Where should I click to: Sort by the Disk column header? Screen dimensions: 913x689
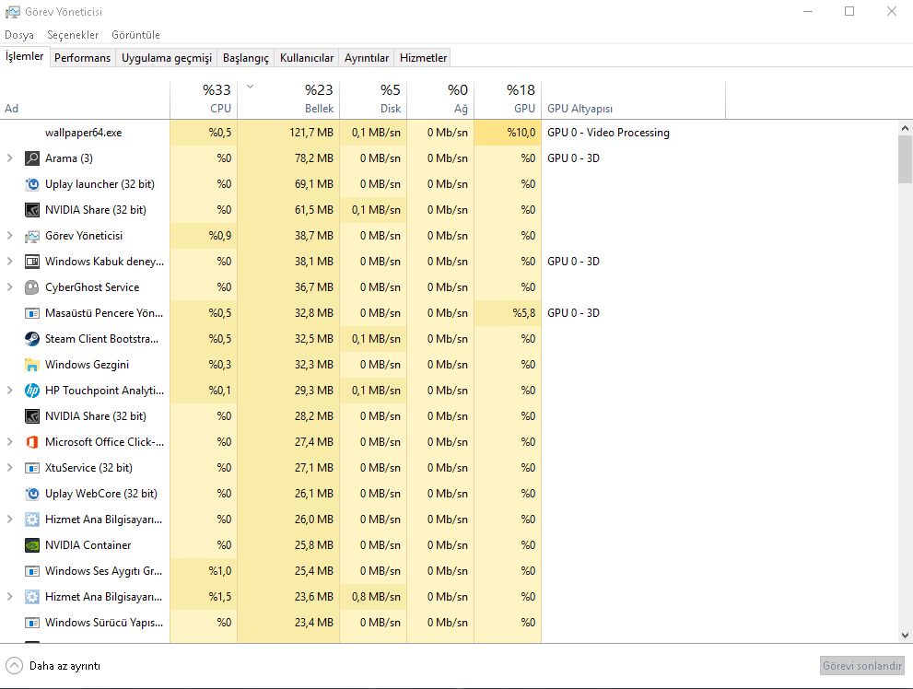click(x=373, y=99)
